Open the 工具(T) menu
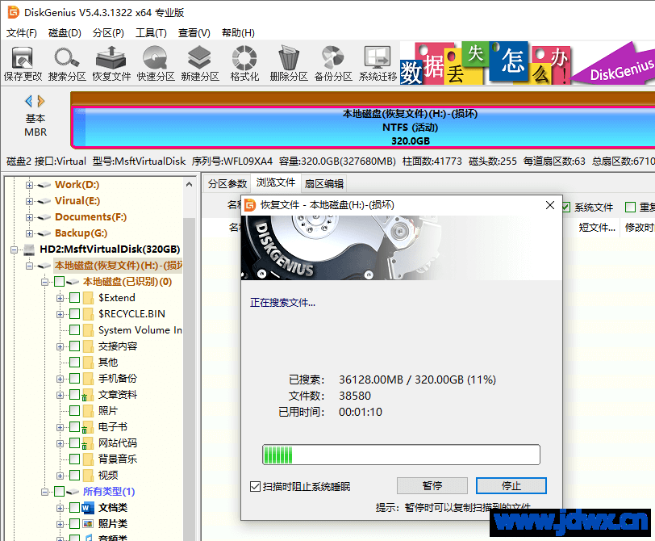Image resolution: width=655 pixels, height=541 pixels. click(151, 32)
